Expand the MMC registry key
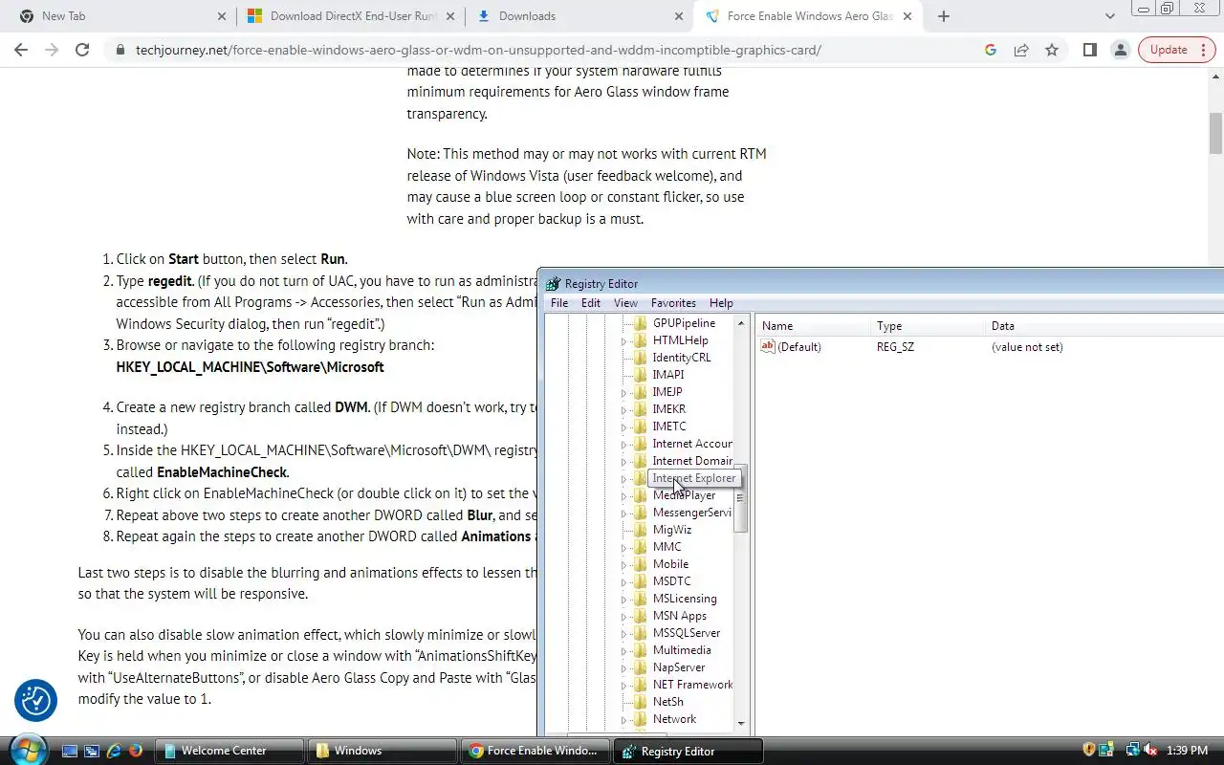This screenshot has height=765, width=1224. 624,547
